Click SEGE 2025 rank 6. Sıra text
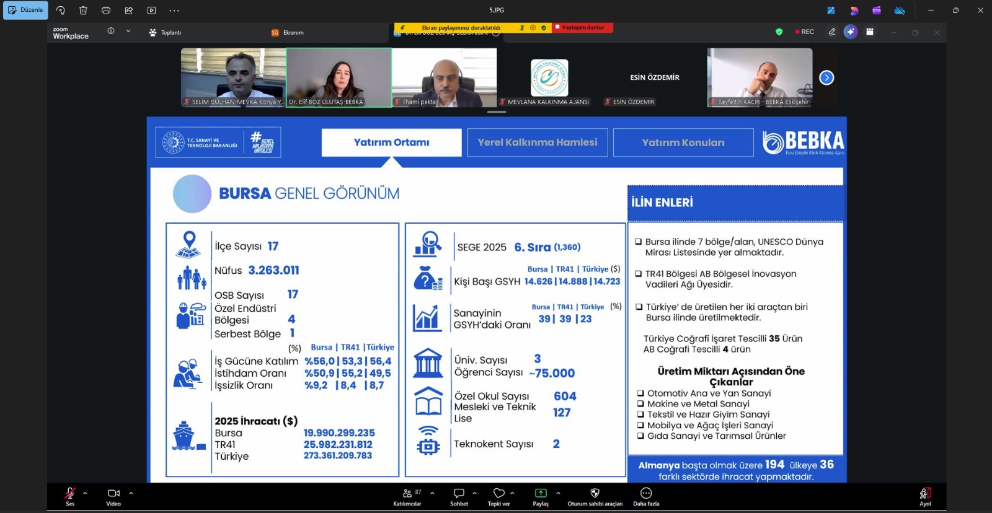Image resolution: width=992 pixels, height=513 pixels. point(533,247)
